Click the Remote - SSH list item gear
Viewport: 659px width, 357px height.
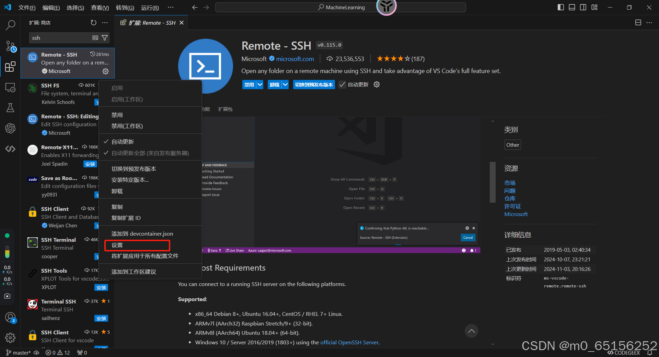click(x=105, y=71)
